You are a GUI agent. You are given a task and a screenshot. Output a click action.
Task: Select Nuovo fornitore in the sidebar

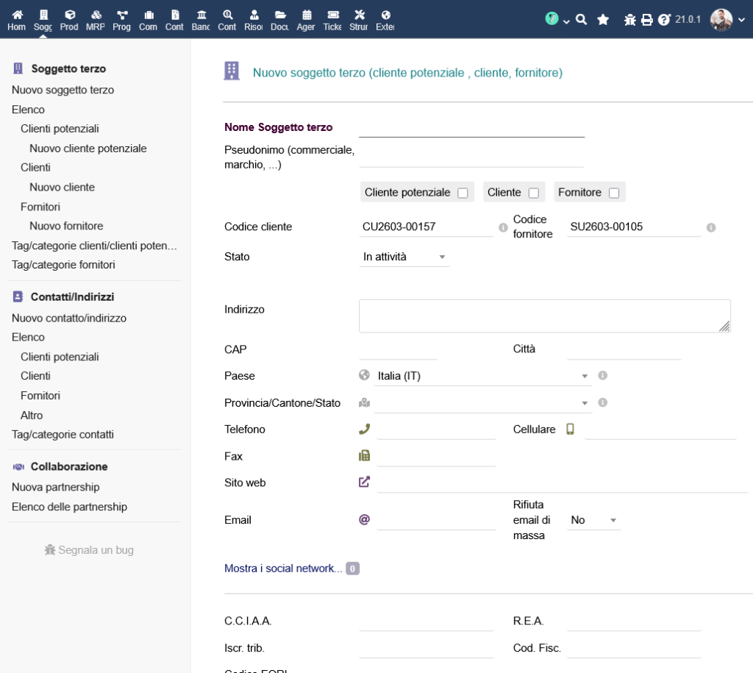66,226
